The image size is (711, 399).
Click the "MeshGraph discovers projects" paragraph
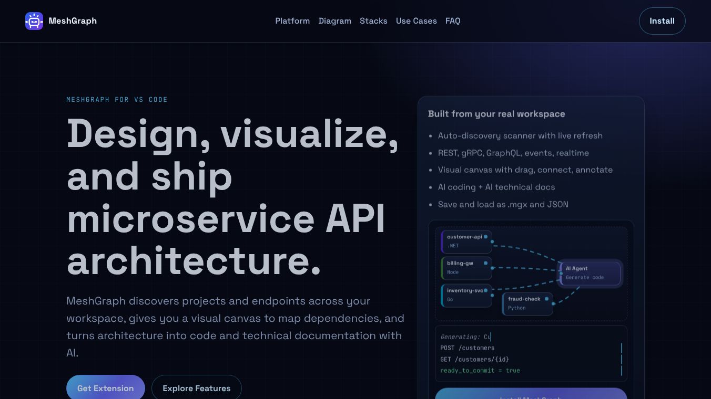[235, 327]
